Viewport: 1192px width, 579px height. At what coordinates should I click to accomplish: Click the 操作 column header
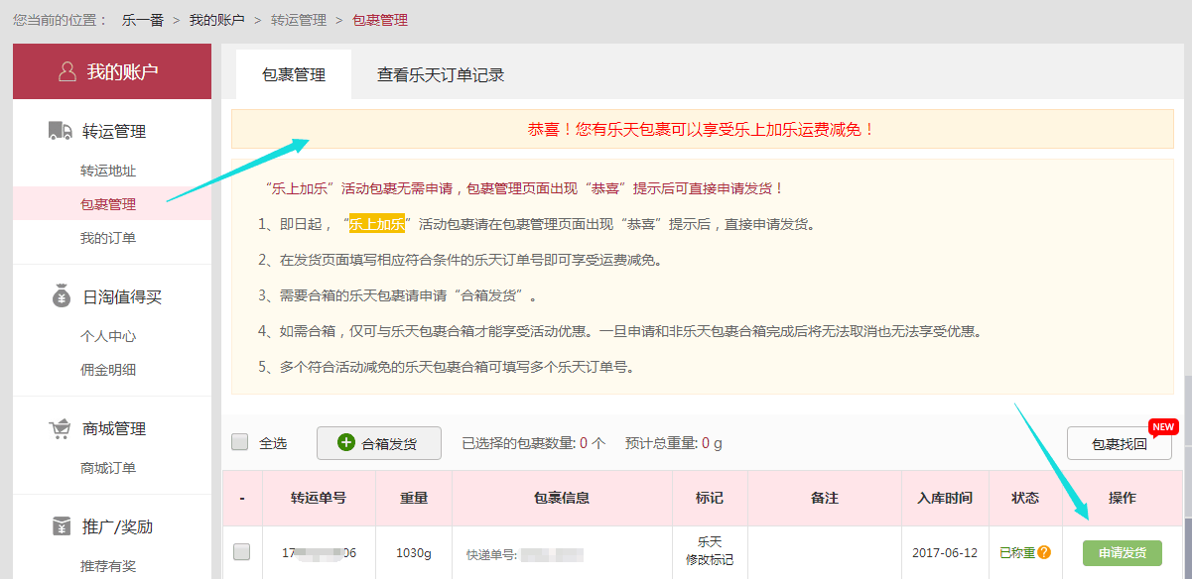pos(1123,498)
